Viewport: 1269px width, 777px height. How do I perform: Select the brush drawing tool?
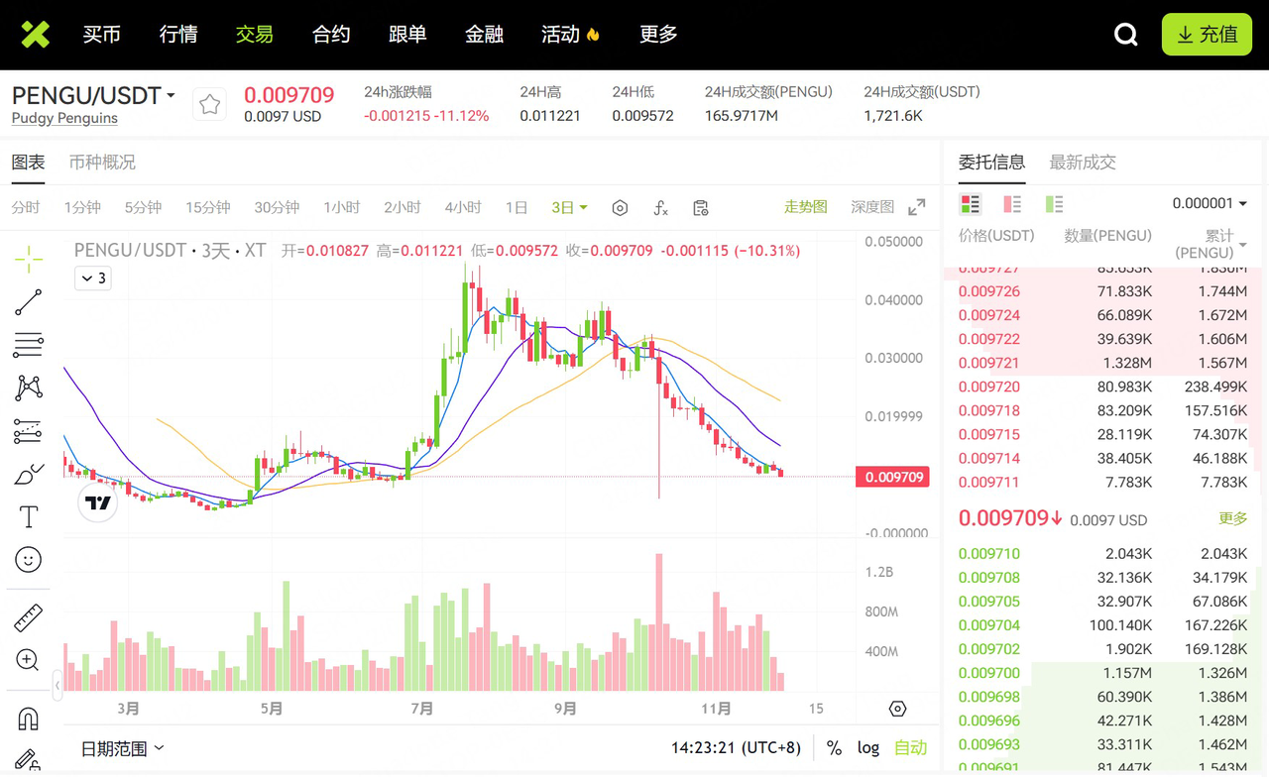(x=27, y=473)
